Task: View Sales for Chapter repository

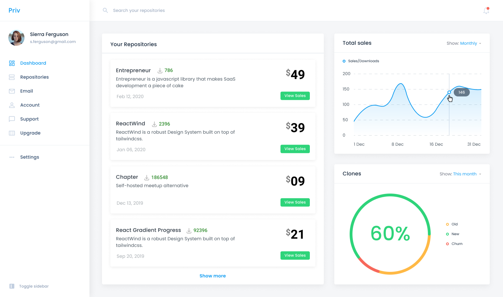Action: (x=295, y=202)
